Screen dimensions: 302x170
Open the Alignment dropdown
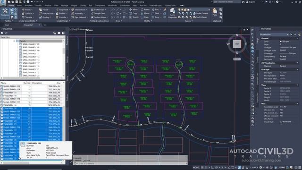pyautogui.click(x=62, y=9)
